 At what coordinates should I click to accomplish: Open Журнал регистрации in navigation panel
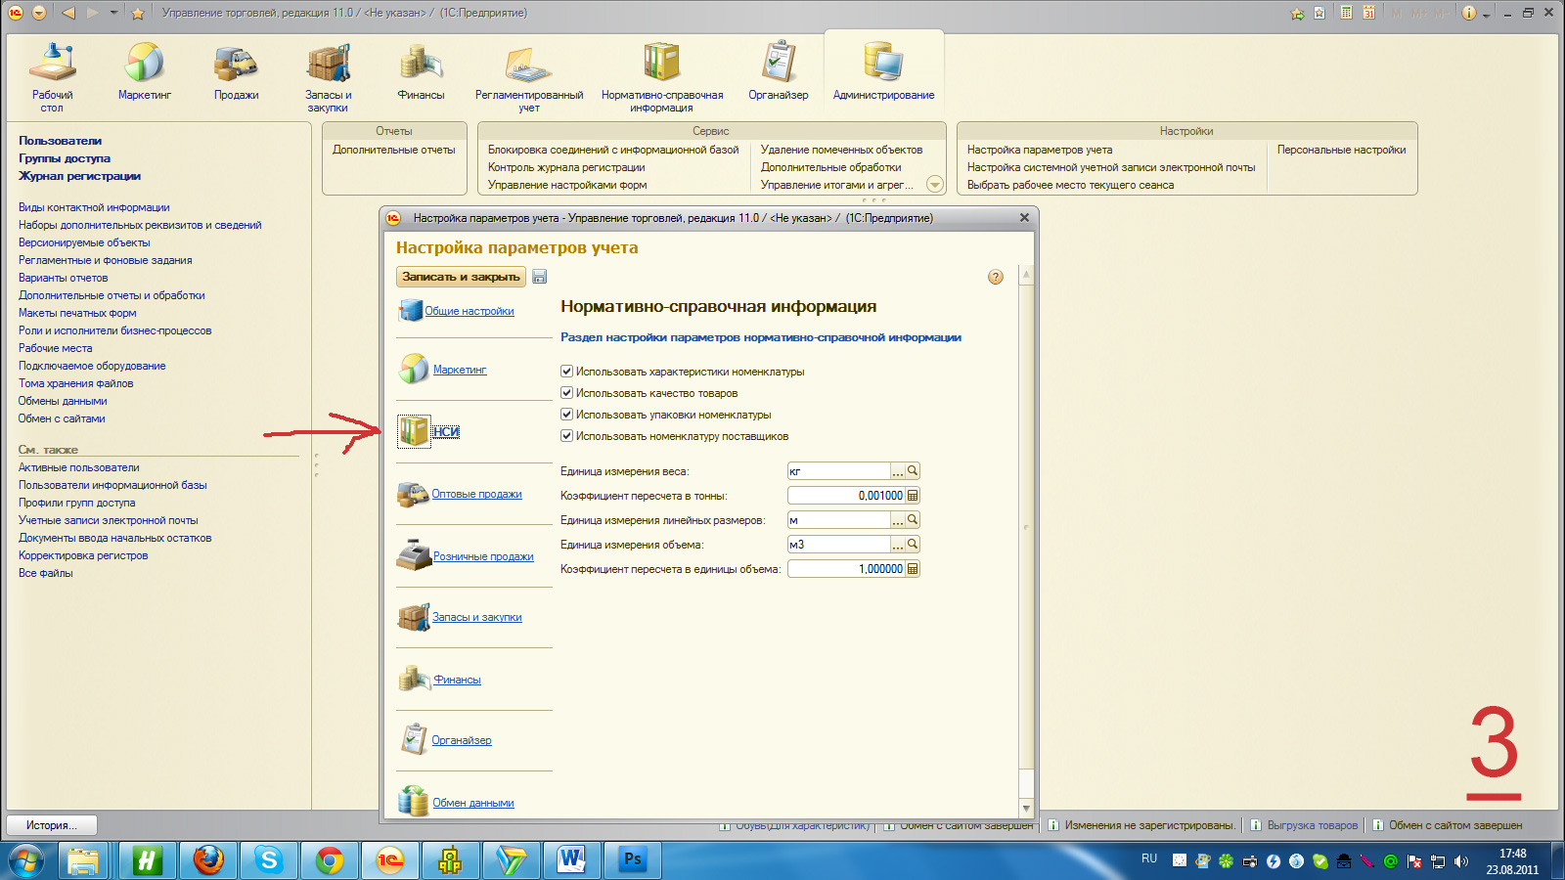click(79, 176)
